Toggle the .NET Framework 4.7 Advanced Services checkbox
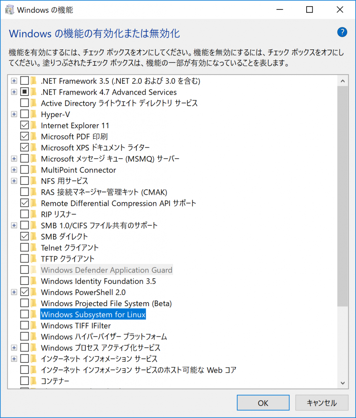This screenshot has width=356, height=418. tap(24, 92)
